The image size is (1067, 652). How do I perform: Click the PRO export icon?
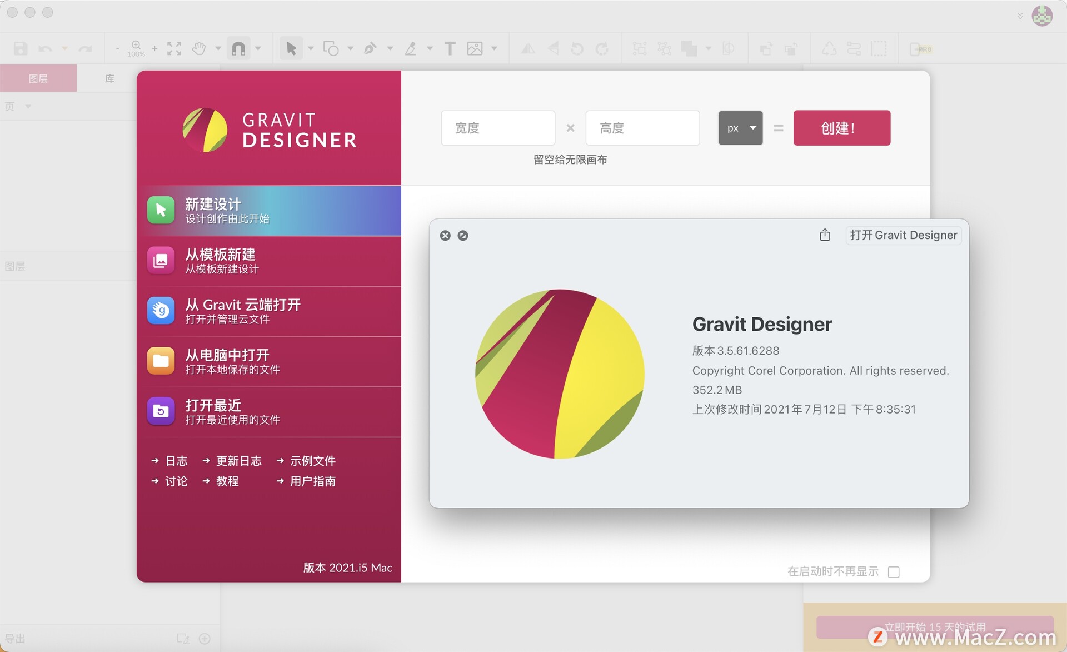[920, 49]
